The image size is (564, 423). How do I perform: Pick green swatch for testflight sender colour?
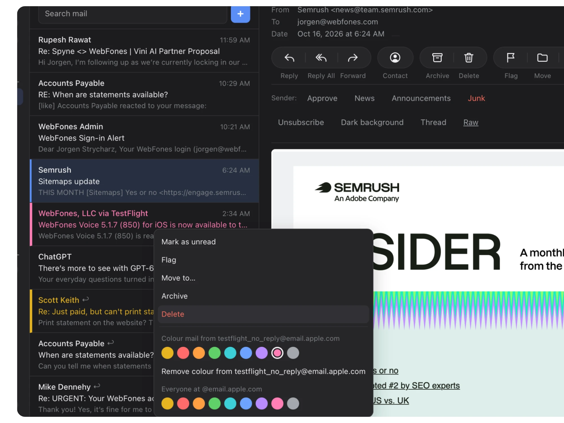[x=214, y=353]
